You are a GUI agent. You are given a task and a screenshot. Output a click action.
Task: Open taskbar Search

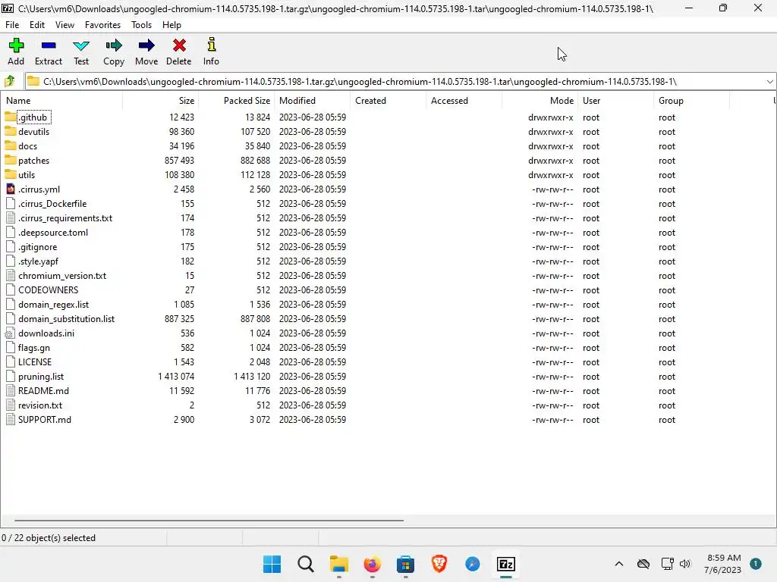pyautogui.click(x=306, y=564)
